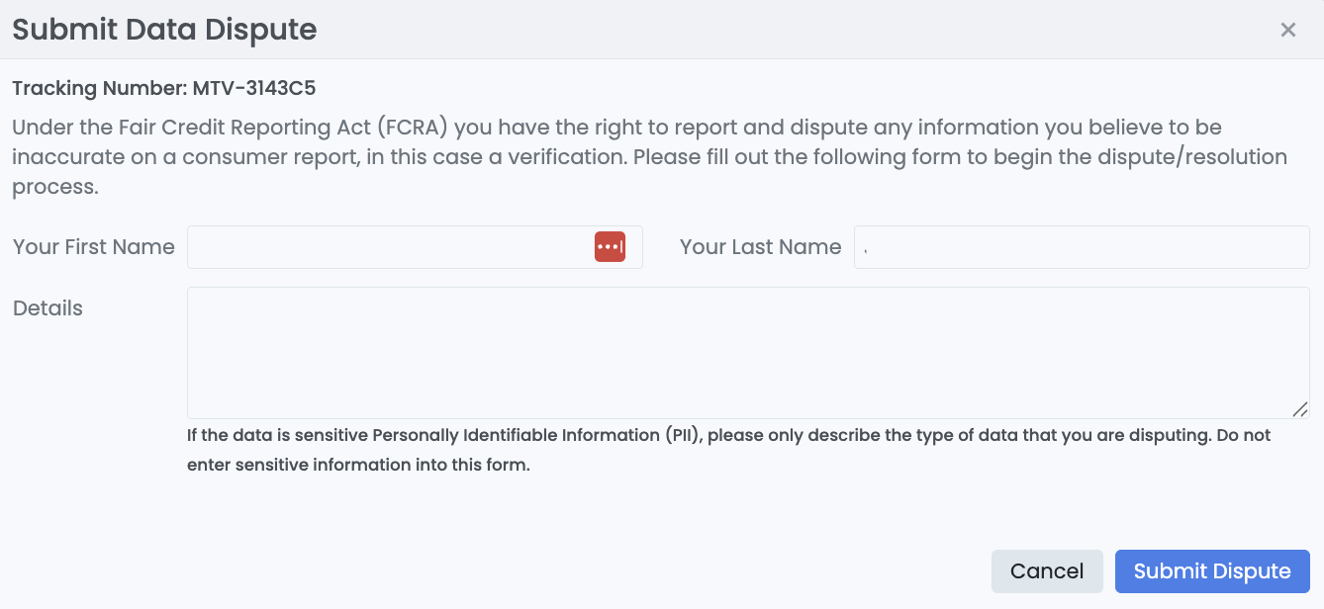Grab the Details textarea resize handle
This screenshot has width=1324, height=609.
click(1300, 409)
